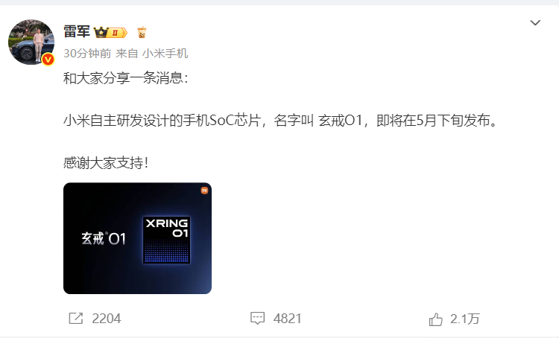Open the 30分钟前 post timestamp
Image resolution: width=559 pixels, height=338 pixels.
point(87,54)
